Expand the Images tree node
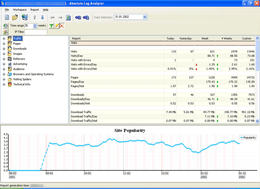The width and height of the screenshot is (260, 189). [4, 54]
